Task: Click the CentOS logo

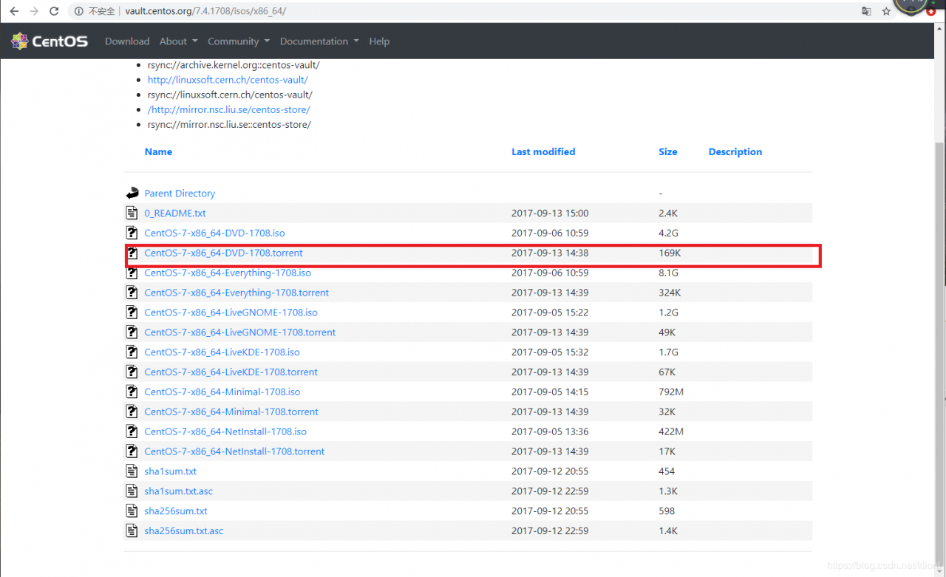Action: pyautogui.click(x=50, y=41)
